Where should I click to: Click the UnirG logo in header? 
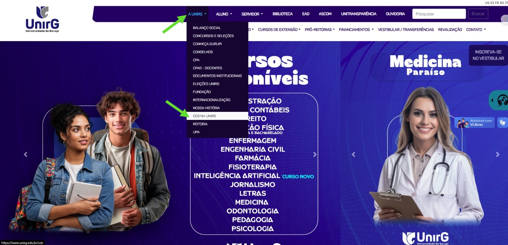pyautogui.click(x=42, y=19)
